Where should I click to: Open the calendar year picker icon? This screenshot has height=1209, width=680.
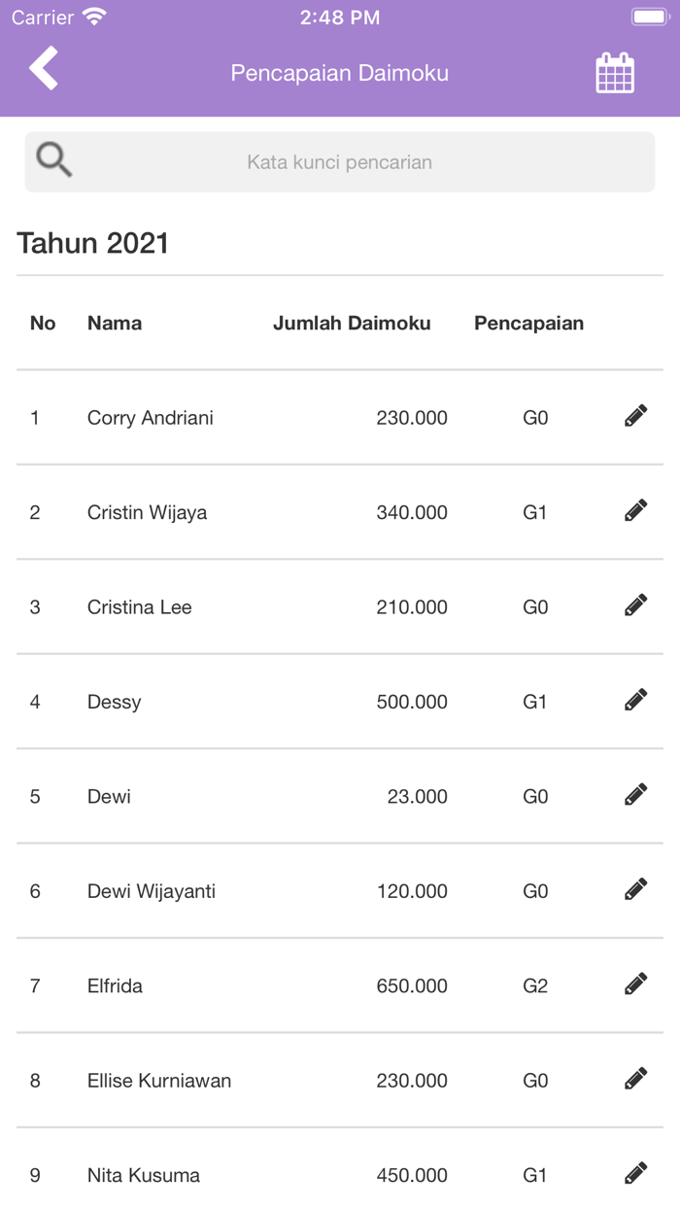pyautogui.click(x=614, y=73)
